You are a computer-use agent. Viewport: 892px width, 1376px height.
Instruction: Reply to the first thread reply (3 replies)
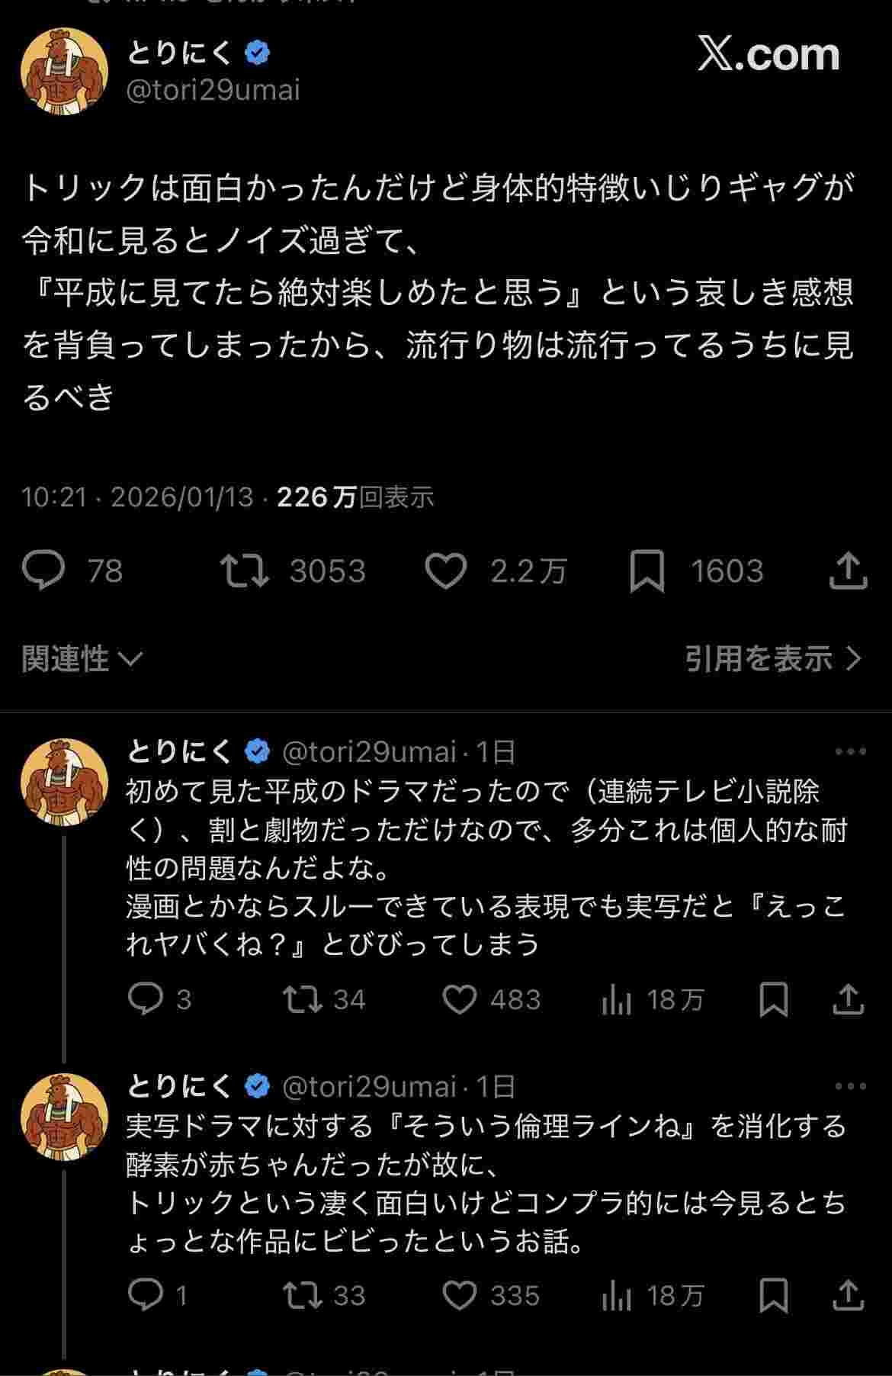tap(145, 999)
